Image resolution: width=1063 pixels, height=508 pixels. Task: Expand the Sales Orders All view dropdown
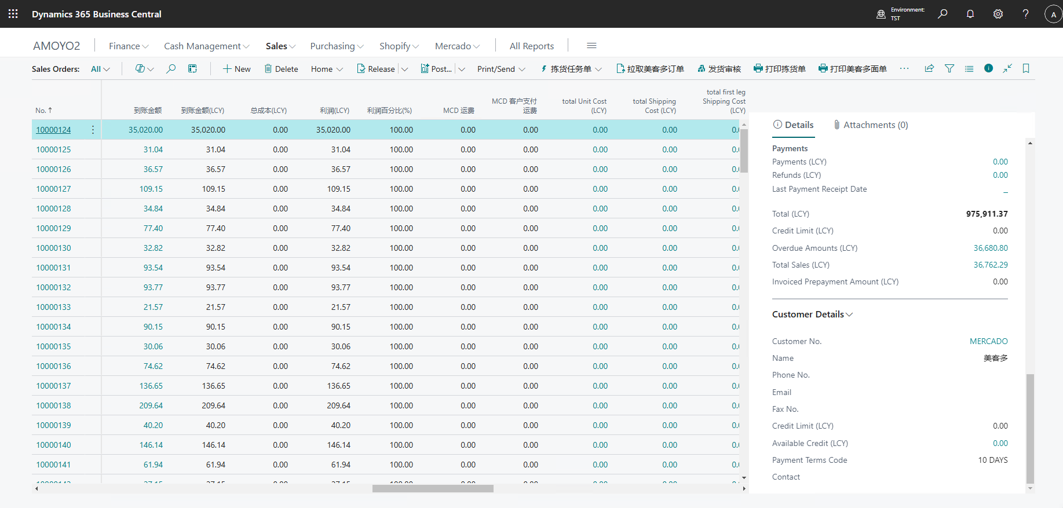[100, 69]
